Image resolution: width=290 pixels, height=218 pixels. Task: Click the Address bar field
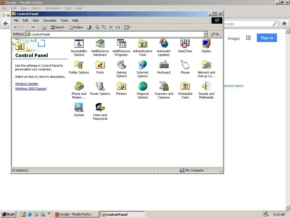116,34
